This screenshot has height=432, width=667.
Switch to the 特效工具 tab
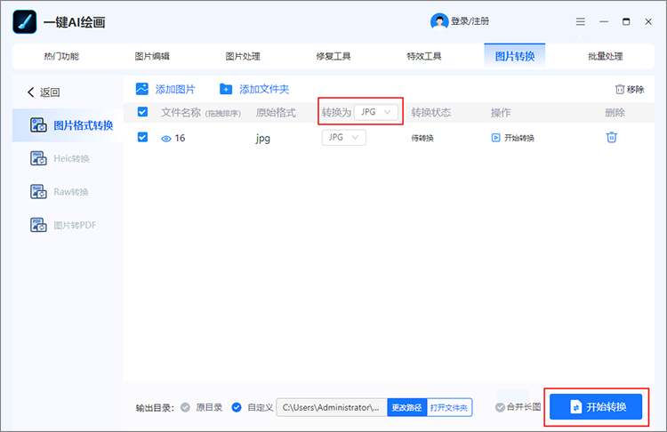pos(424,56)
